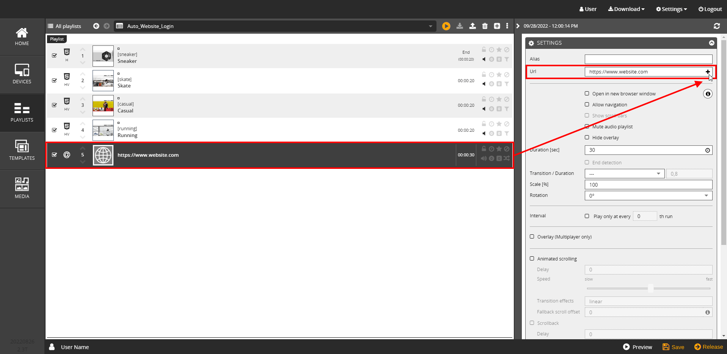The height and width of the screenshot is (354, 727).
Task: Click the plus icon in the Url field
Action: click(x=708, y=72)
